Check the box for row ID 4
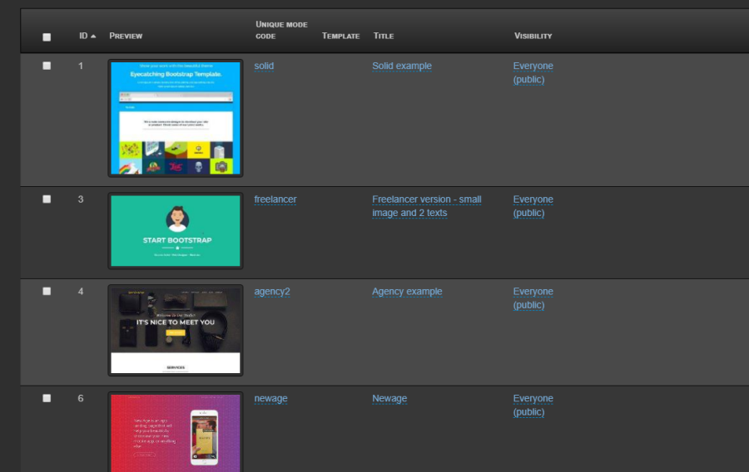This screenshot has width=749, height=472. coord(47,292)
